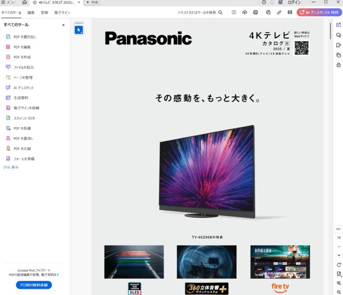The width and height of the screenshot is (343, 295).
Task: Click the Panasonic logo on the page
Action: [x=148, y=39]
